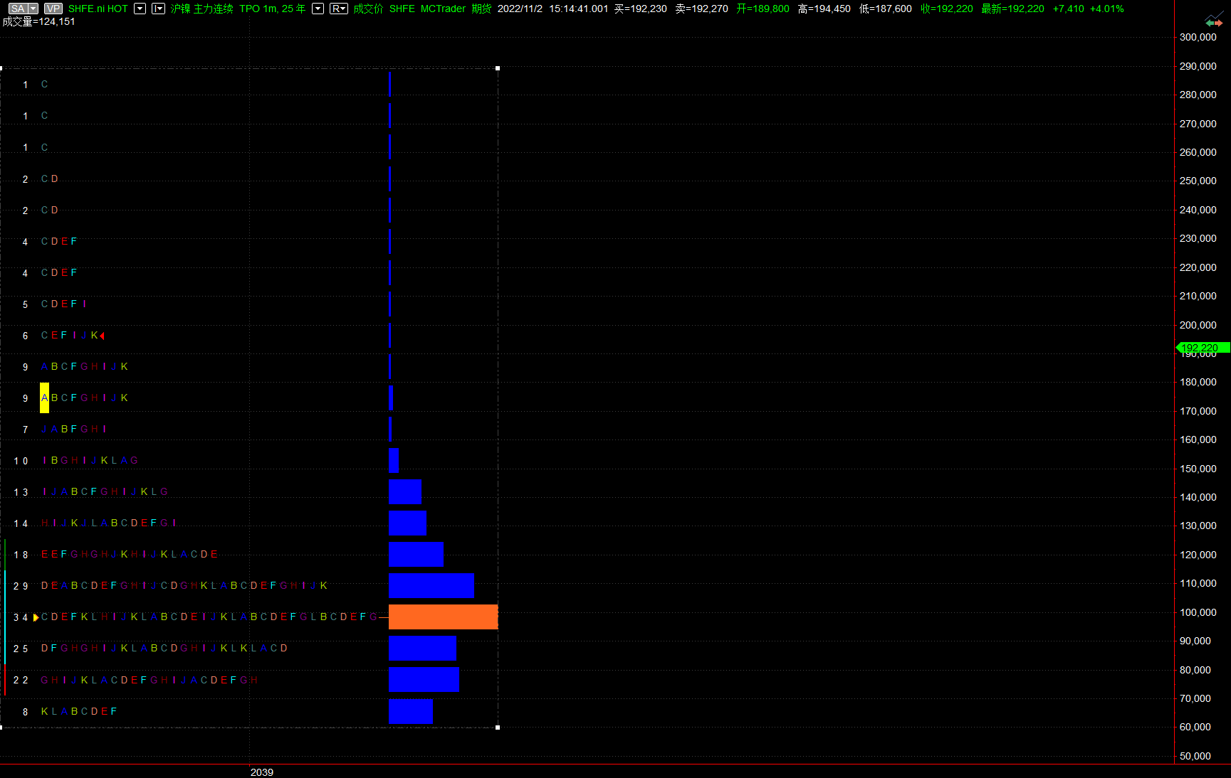Click the 成交价 price type label
This screenshot has width=1231, height=778.
[368, 9]
